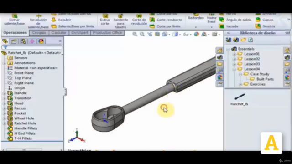Open the PropertyManager tab

tap(14, 41)
